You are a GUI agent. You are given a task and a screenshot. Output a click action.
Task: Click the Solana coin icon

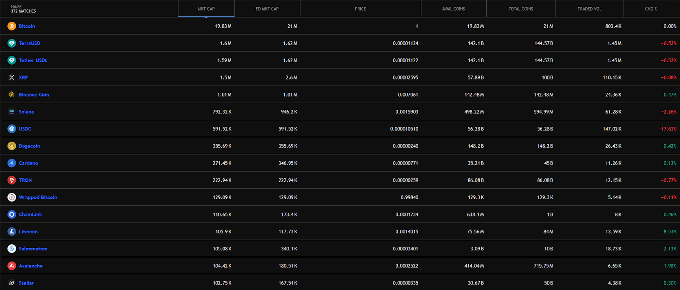point(12,112)
